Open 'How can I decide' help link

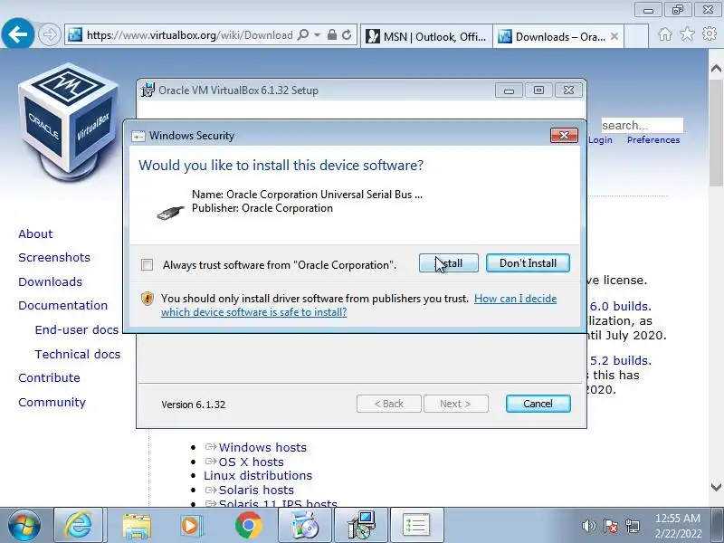358,305
